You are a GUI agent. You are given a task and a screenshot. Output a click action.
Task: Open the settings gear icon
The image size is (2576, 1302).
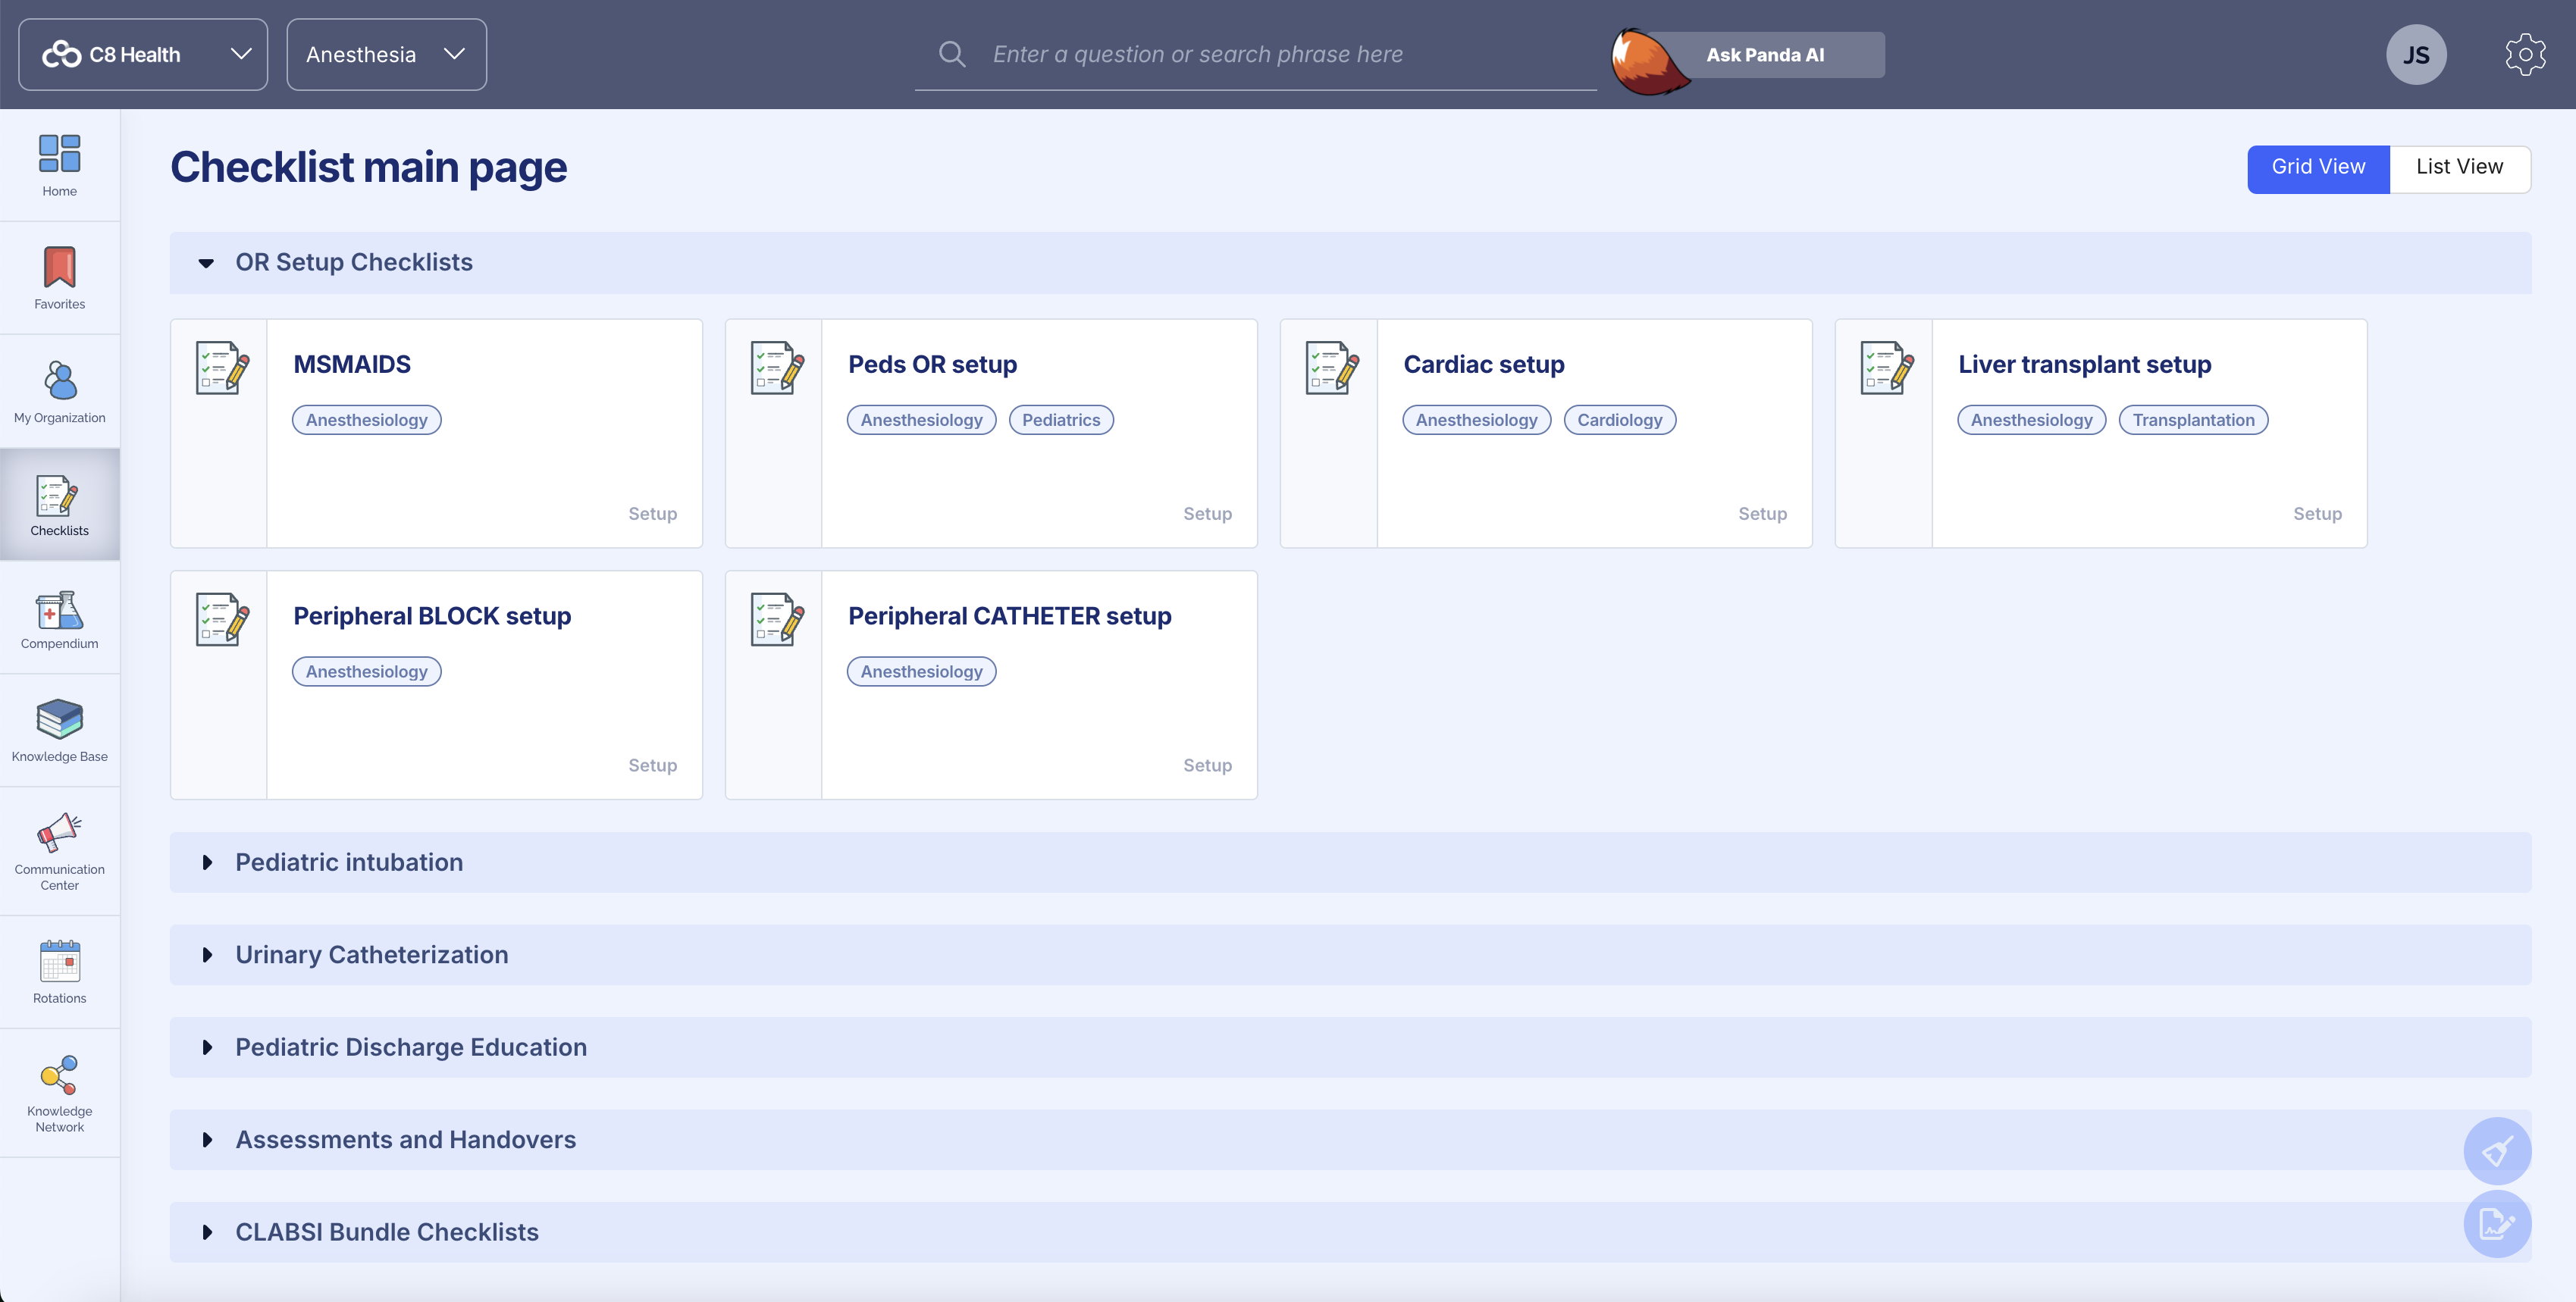click(2525, 54)
